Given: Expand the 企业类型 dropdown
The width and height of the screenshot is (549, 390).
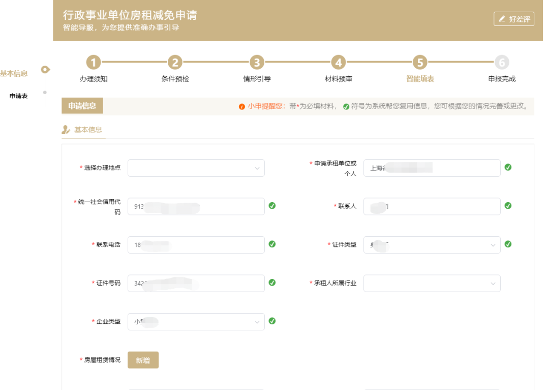Looking at the screenshot, I should (196, 322).
